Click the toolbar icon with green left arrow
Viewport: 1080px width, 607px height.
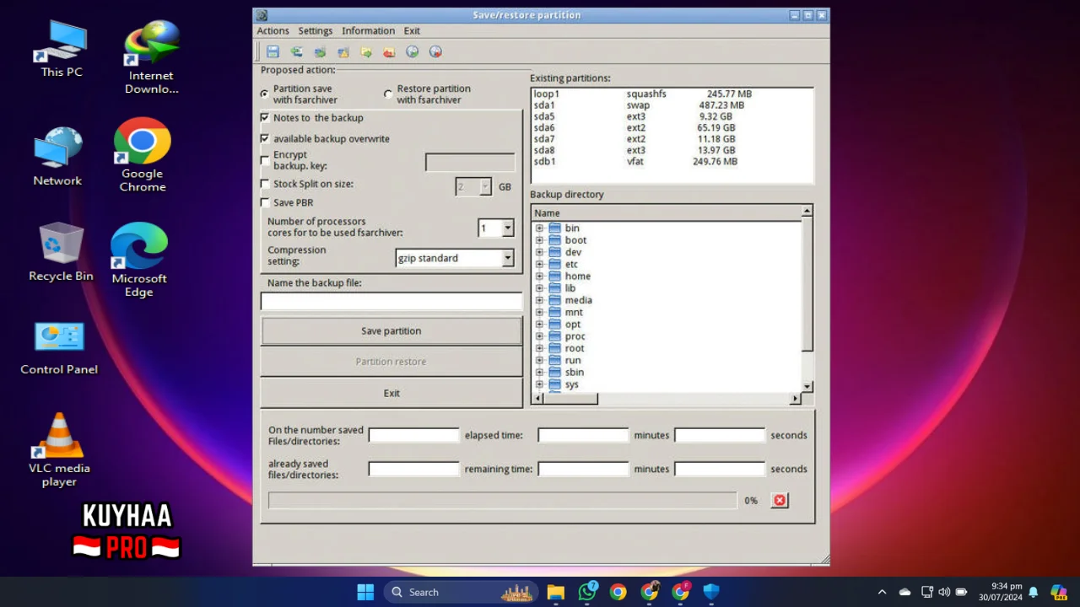coord(296,51)
